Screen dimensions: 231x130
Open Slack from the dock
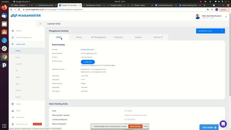pos(4,48)
